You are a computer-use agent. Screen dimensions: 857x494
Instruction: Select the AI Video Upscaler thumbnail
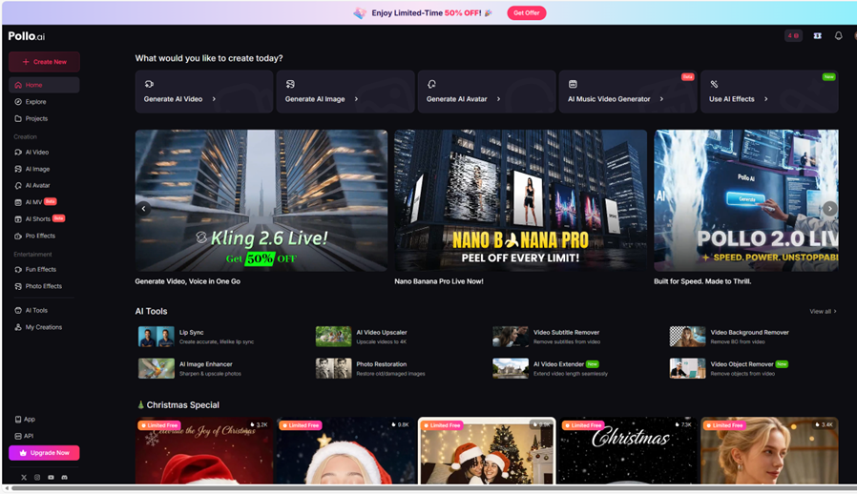point(333,337)
